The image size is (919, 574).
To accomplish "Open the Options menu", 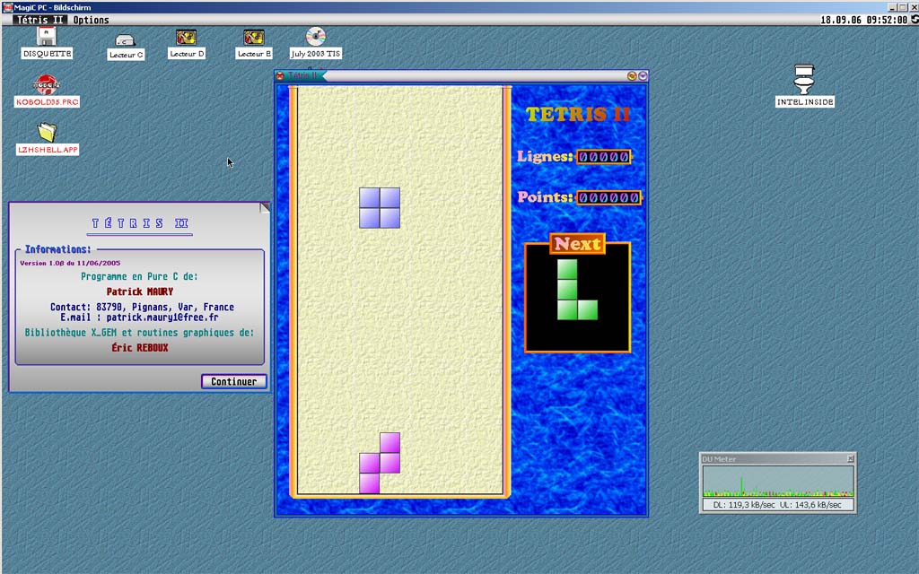I will click(x=91, y=20).
